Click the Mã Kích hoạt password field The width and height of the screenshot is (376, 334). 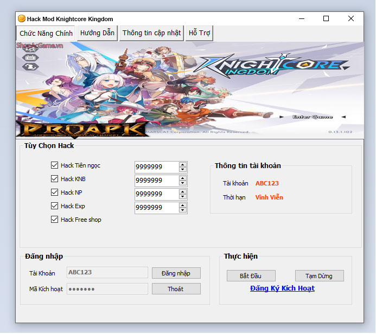coord(107,288)
